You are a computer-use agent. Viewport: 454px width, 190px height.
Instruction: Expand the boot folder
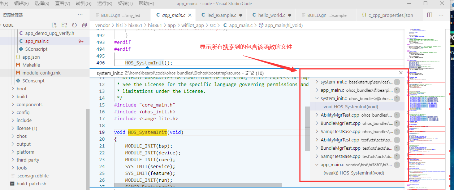coord(21,89)
